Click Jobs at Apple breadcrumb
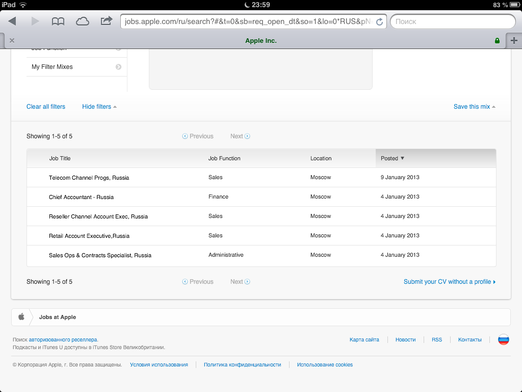 pyautogui.click(x=57, y=317)
